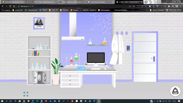Image resolution: width=183 pixels, height=103 pixels.
Task: Open the Windows Start menu
Action: tap(2, 101)
